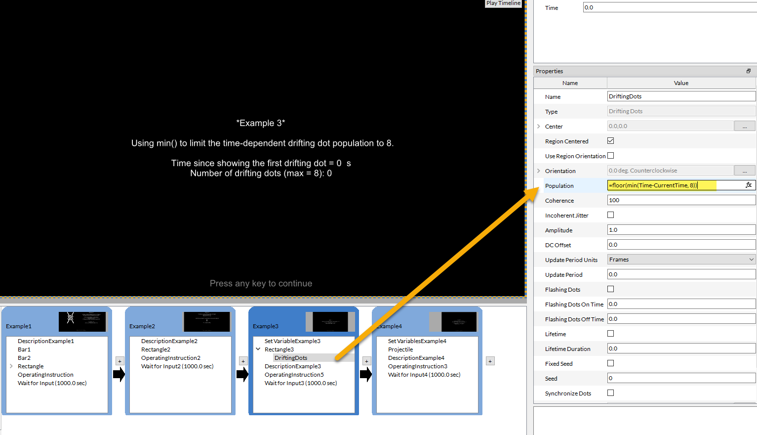Uncheck the Region Centered checkbox
Viewport: 757px width, 435px height.
(x=610, y=141)
